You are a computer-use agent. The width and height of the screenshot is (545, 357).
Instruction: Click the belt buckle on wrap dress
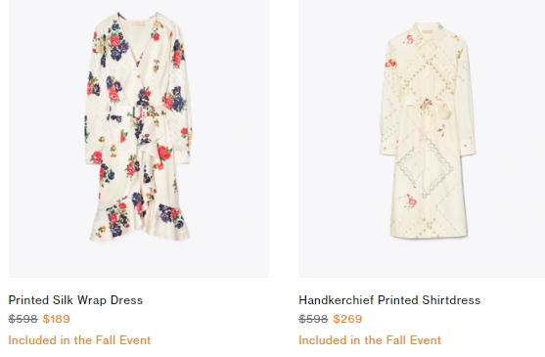coord(138,112)
